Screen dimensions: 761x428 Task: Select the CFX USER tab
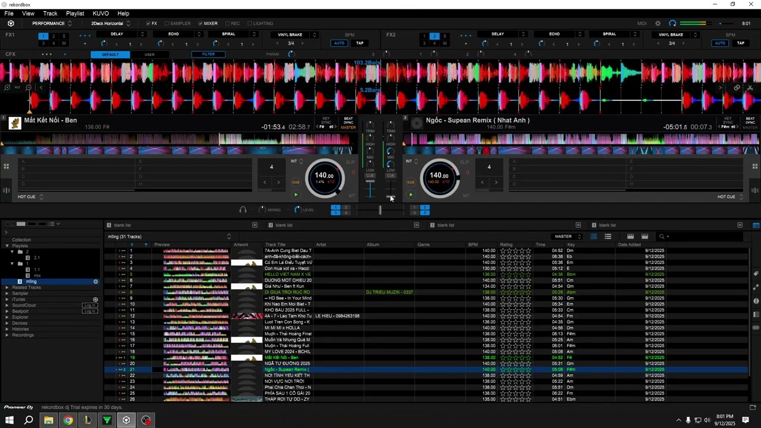(x=149, y=54)
